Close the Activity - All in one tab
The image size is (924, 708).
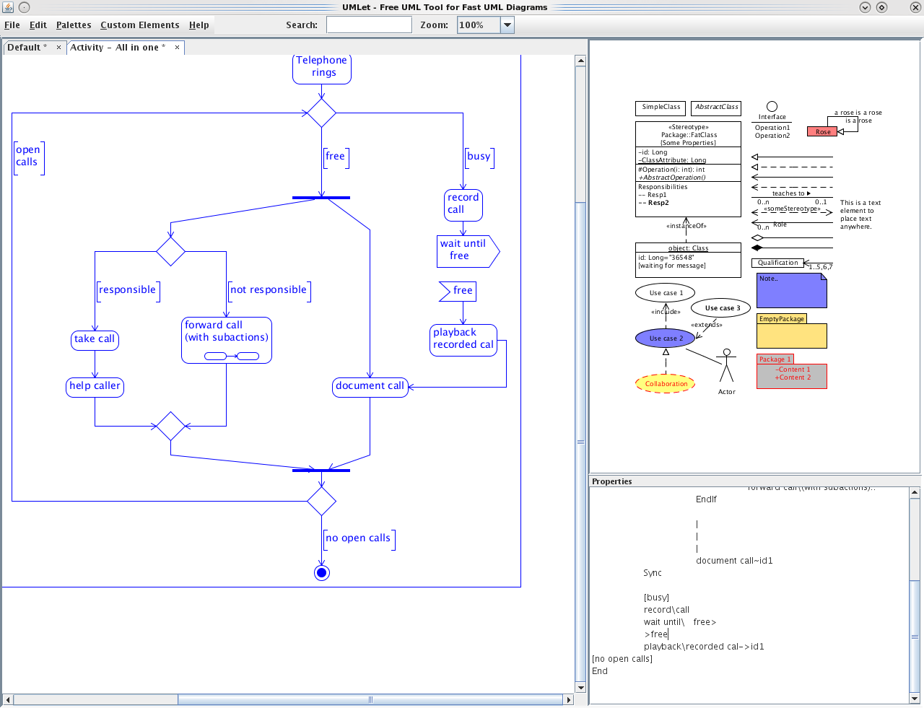tap(177, 46)
